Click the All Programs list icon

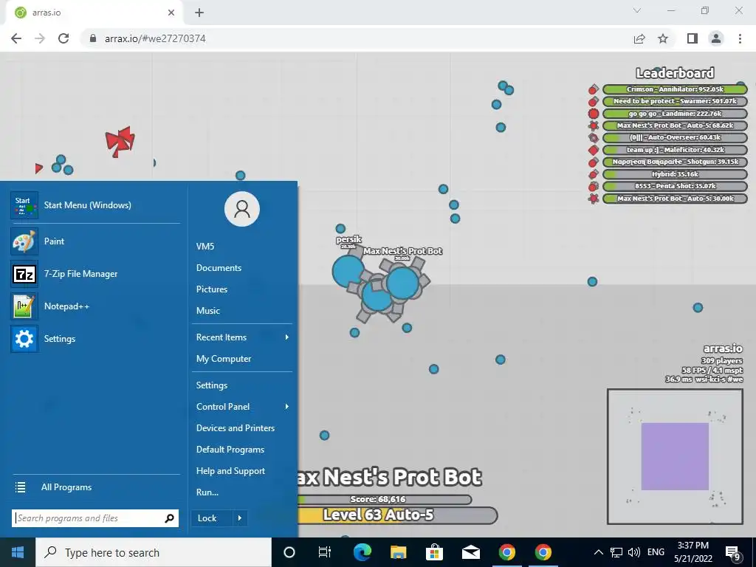tap(20, 487)
